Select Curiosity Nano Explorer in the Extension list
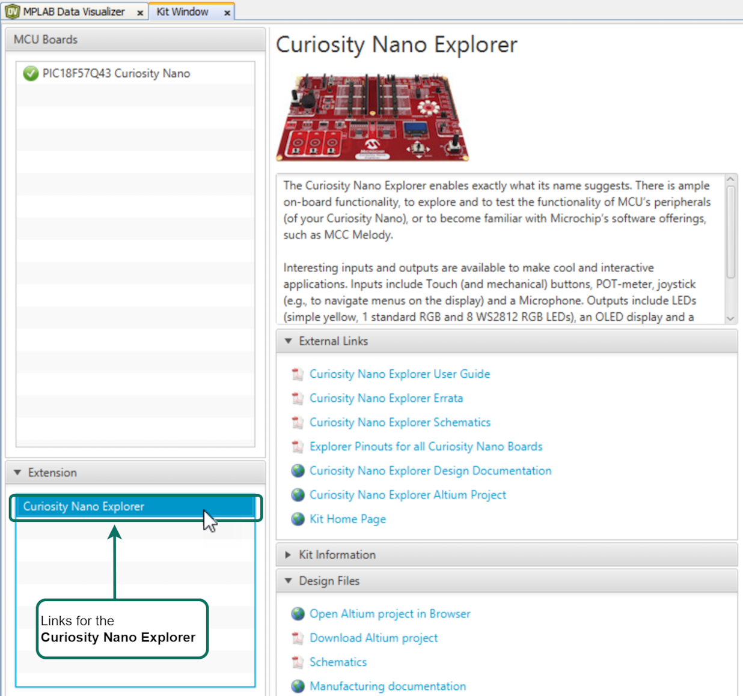This screenshot has height=696, width=743. tap(84, 506)
